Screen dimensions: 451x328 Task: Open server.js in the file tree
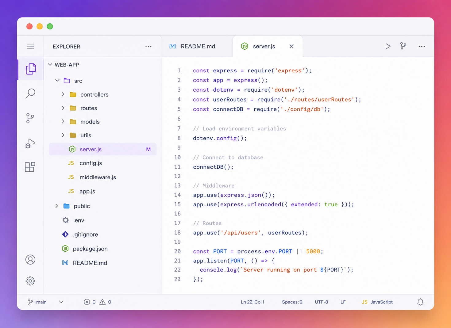click(103, 149)
